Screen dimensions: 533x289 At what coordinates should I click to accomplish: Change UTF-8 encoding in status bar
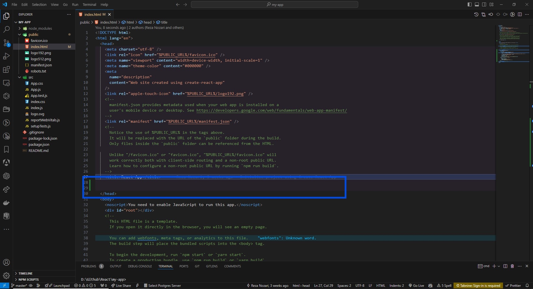pos(360,285)
